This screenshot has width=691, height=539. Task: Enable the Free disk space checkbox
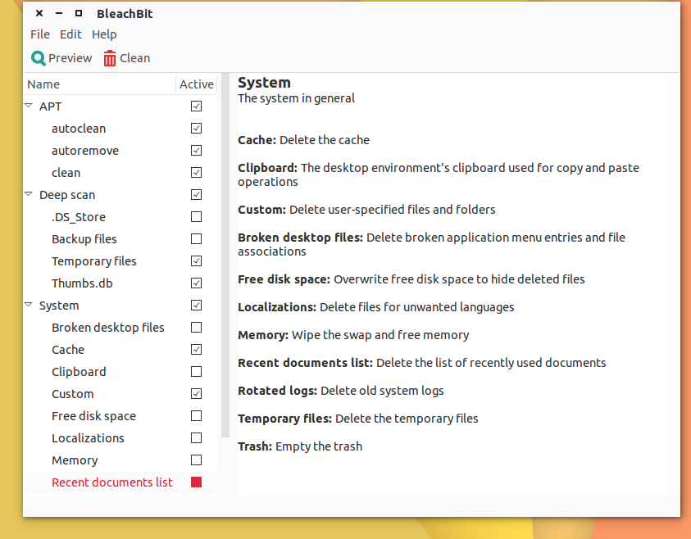(196, 415)
